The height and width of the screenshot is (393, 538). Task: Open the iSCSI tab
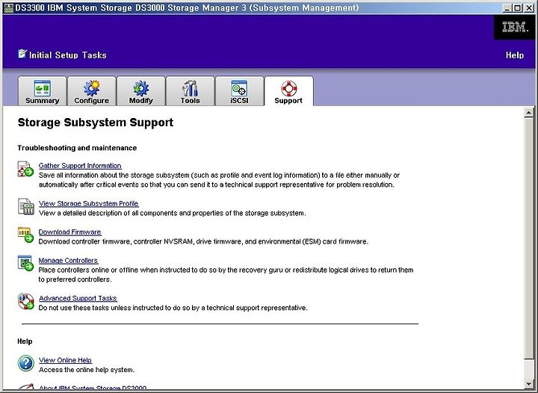click(x=239, y=91)
